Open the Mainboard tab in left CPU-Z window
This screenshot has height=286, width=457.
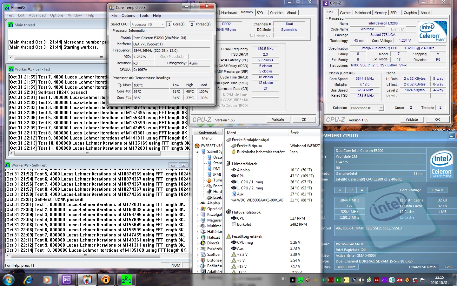point(229,13)
